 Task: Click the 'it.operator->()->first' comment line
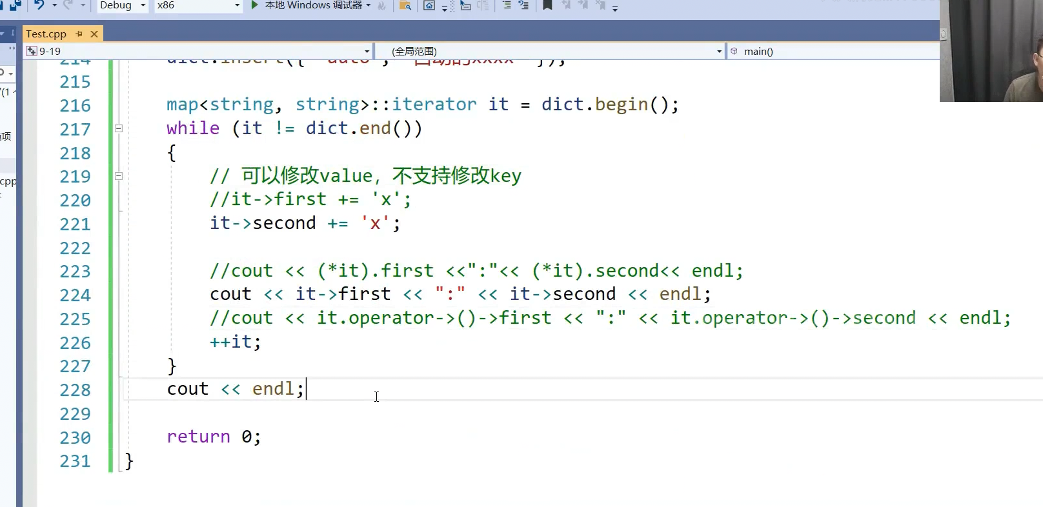coord(611,318)
